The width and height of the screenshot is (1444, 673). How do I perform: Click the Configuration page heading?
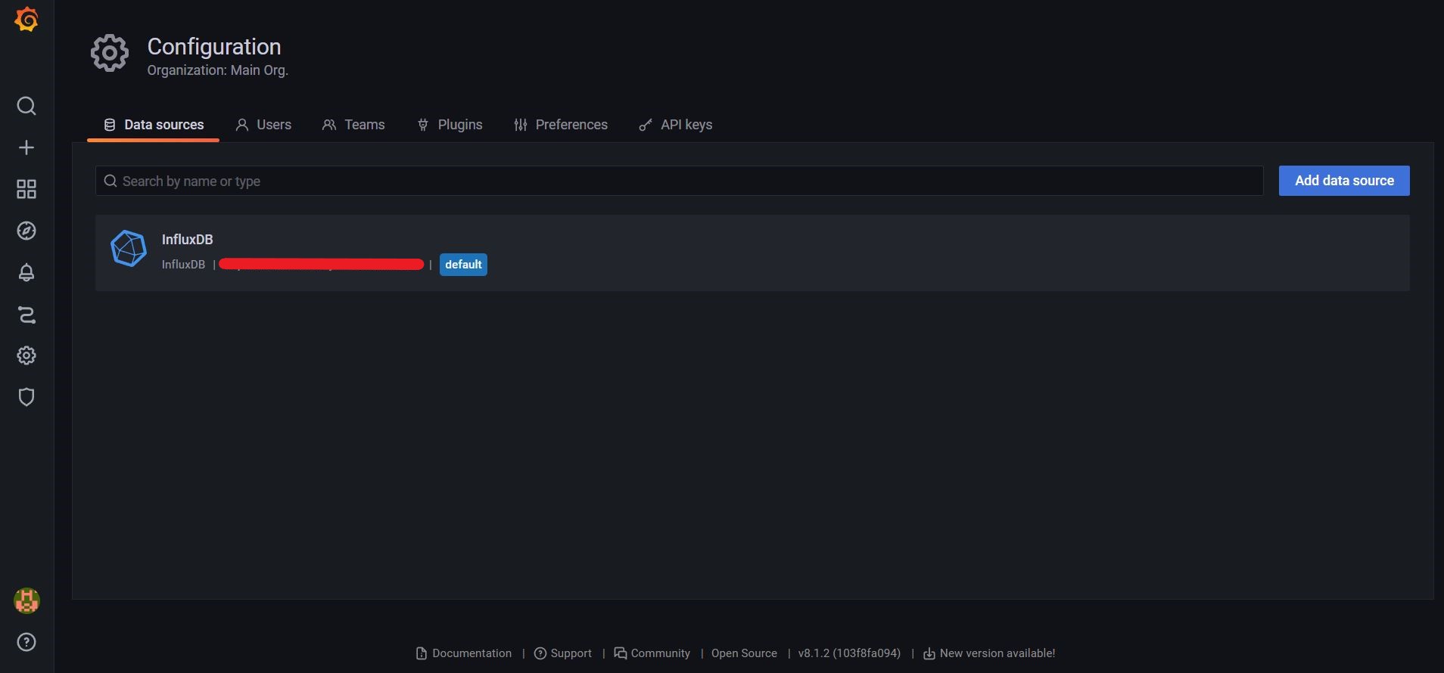[x=214, y=47]
